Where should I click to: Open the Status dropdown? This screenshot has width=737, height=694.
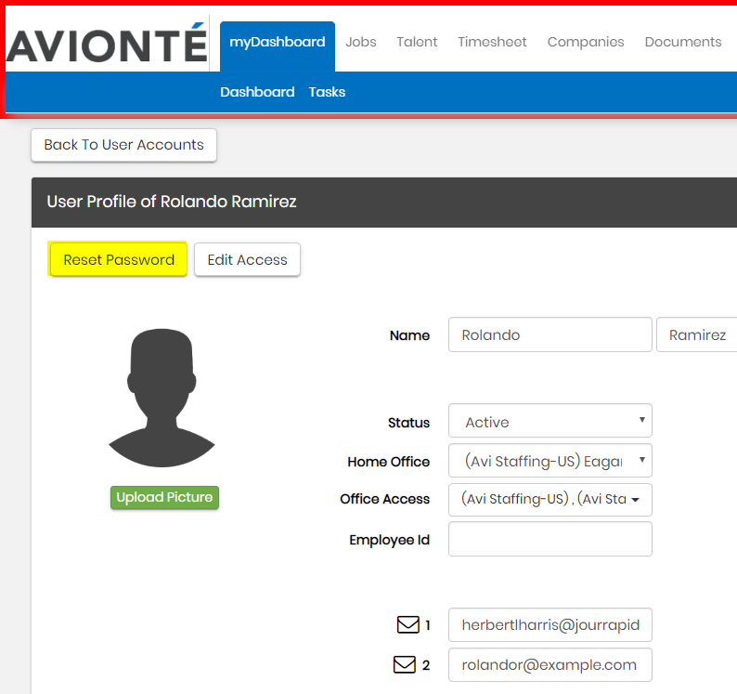pos(550,421)
